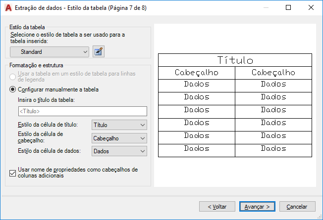Click the right Cabeçalho cell in preview

(273, 73)
